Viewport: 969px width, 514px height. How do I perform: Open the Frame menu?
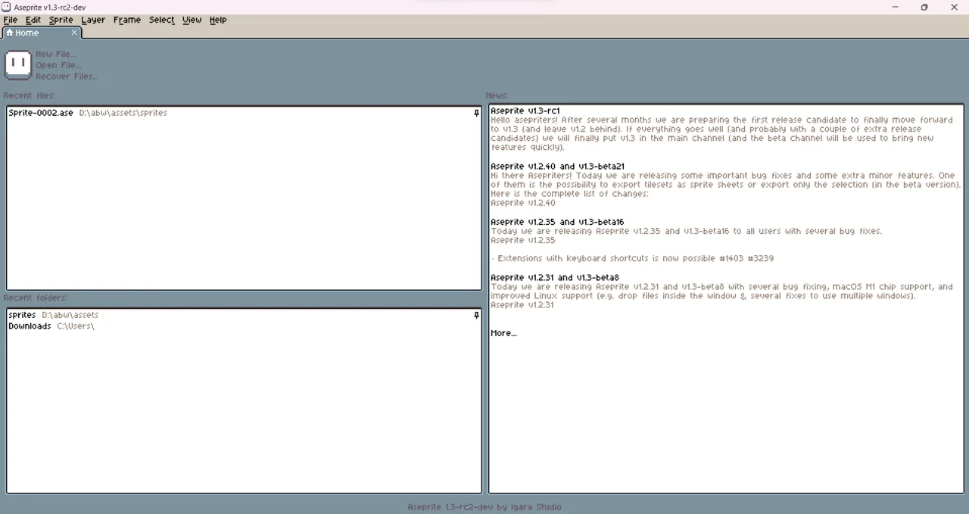tap(127, 20)
